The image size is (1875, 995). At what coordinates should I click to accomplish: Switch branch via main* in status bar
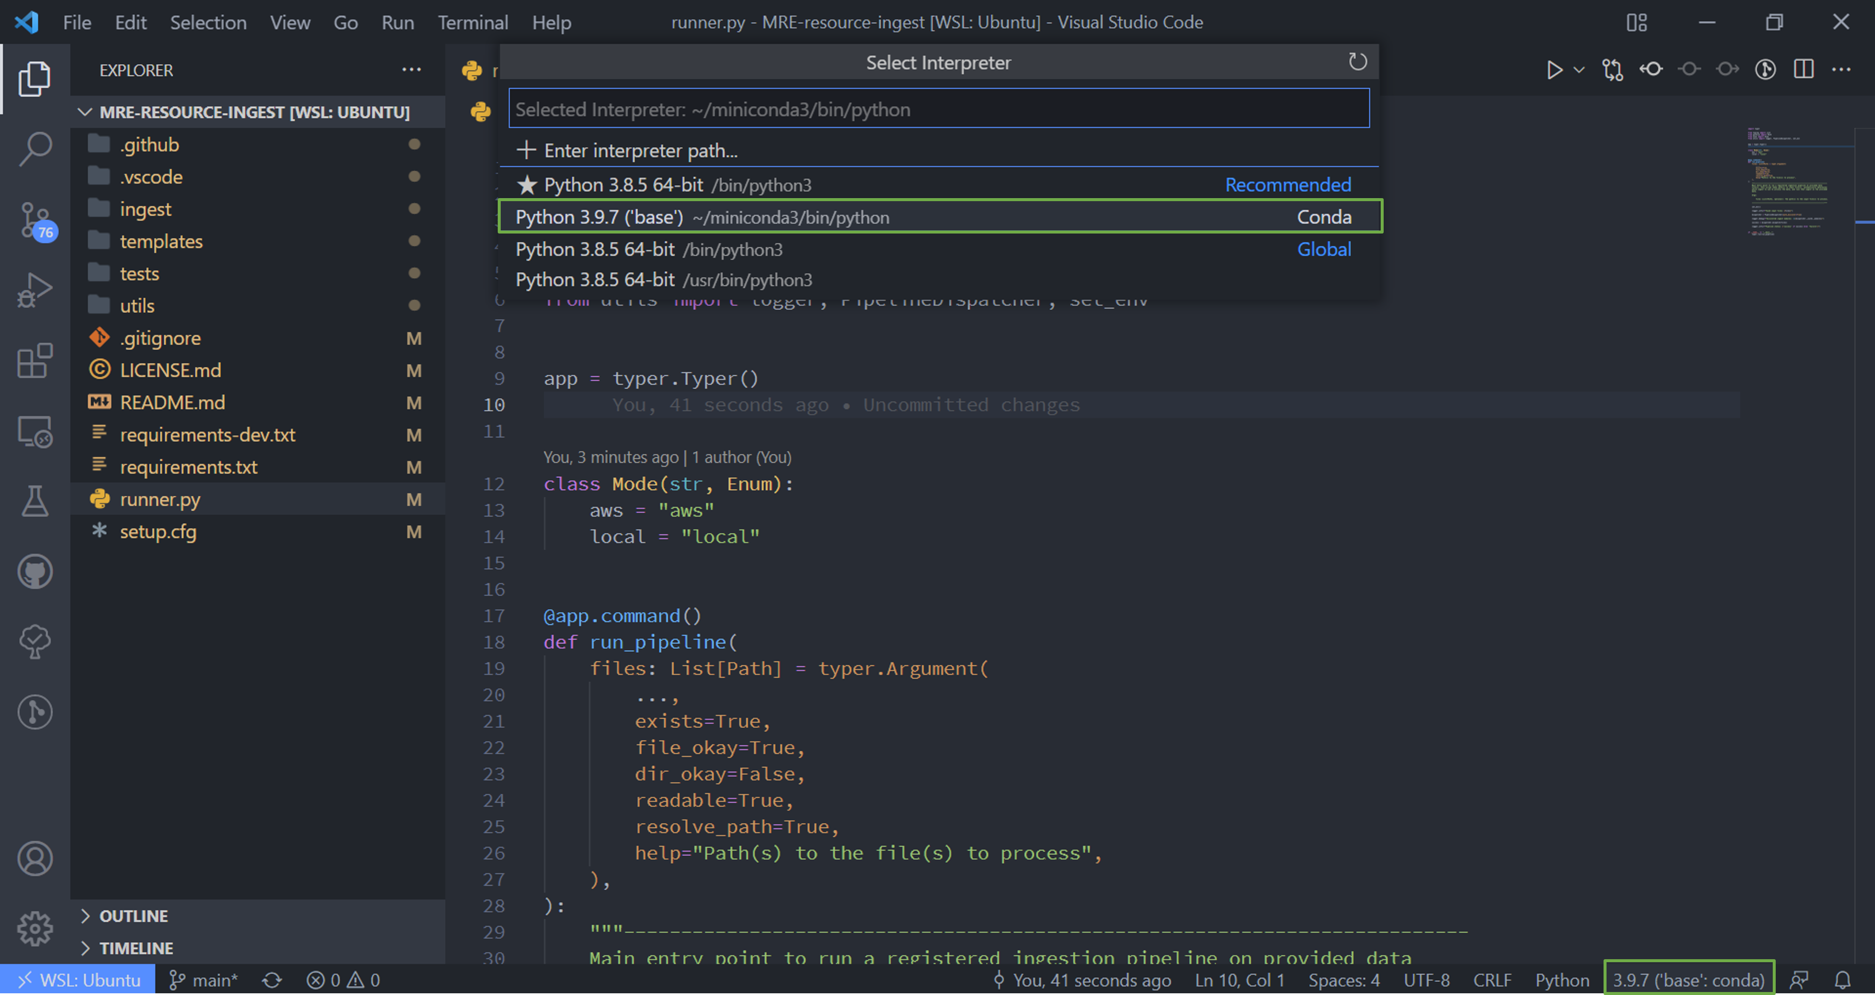coord(203,981)
